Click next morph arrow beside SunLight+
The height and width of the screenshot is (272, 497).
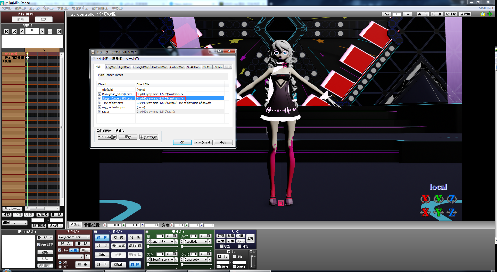(x=176, y=242)
